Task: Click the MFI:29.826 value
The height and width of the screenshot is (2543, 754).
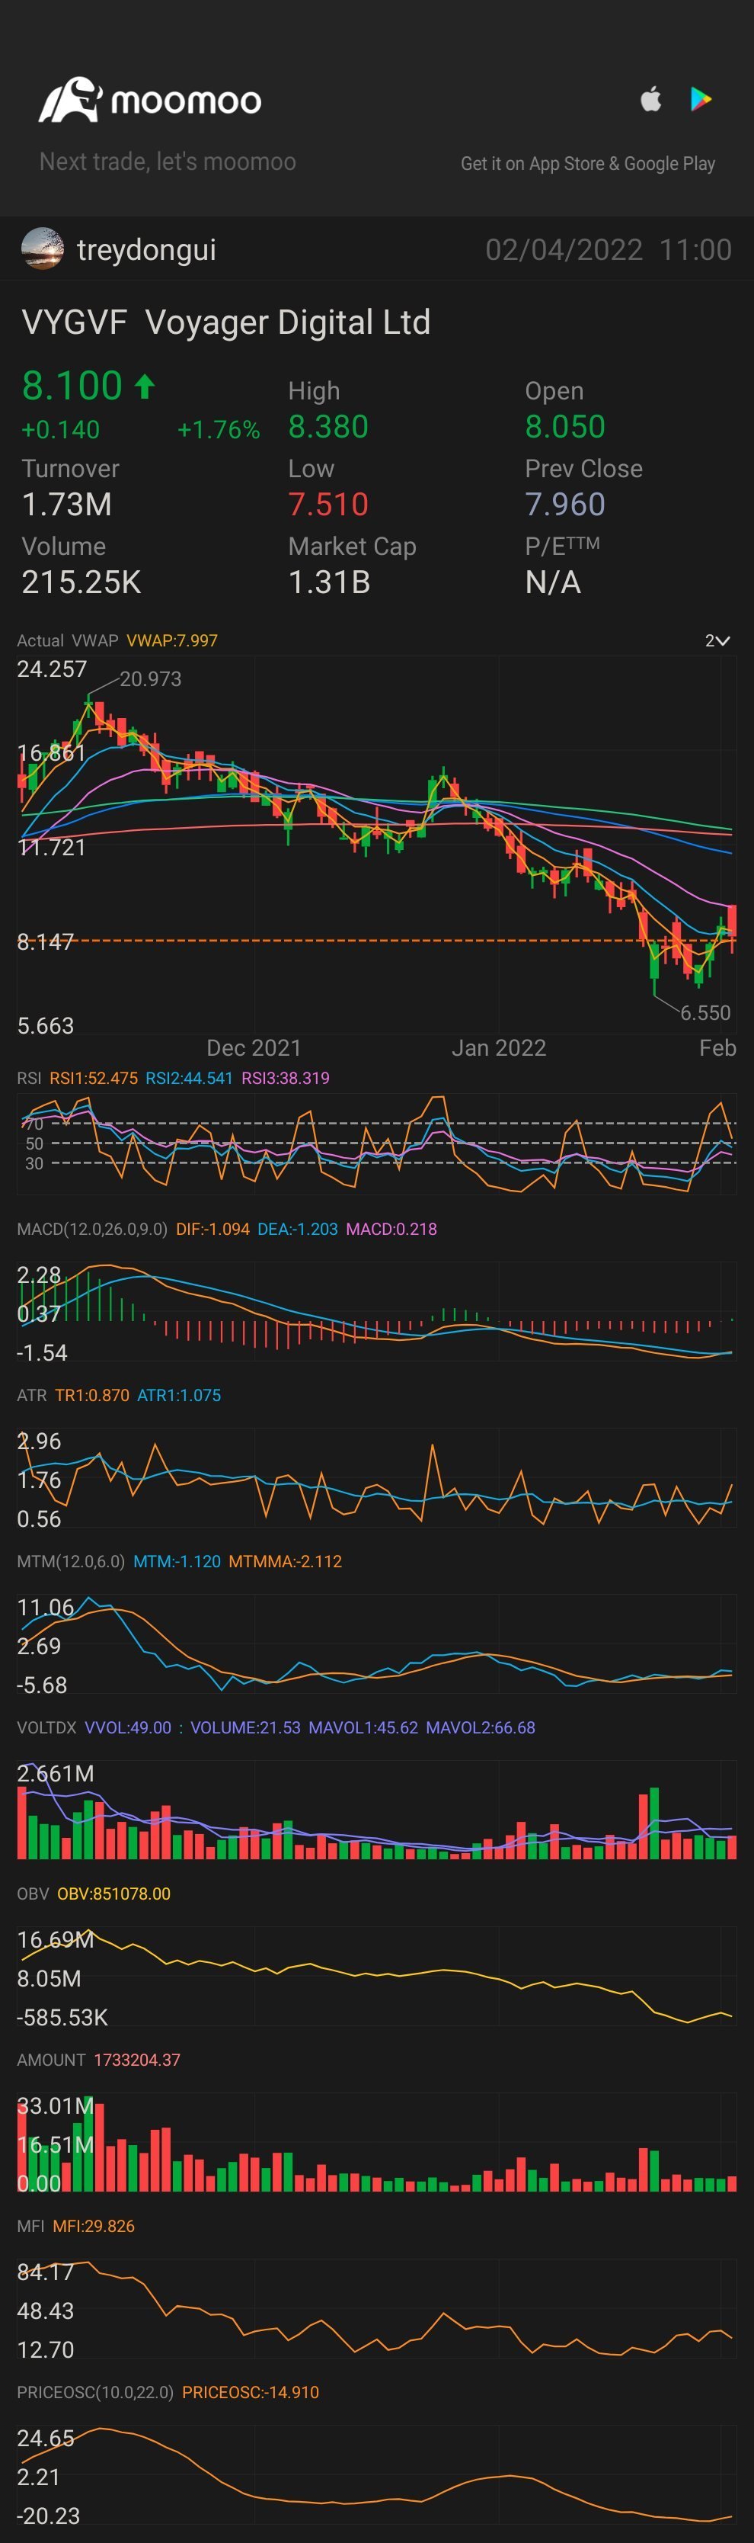Action: click(x=94, y=2226)
